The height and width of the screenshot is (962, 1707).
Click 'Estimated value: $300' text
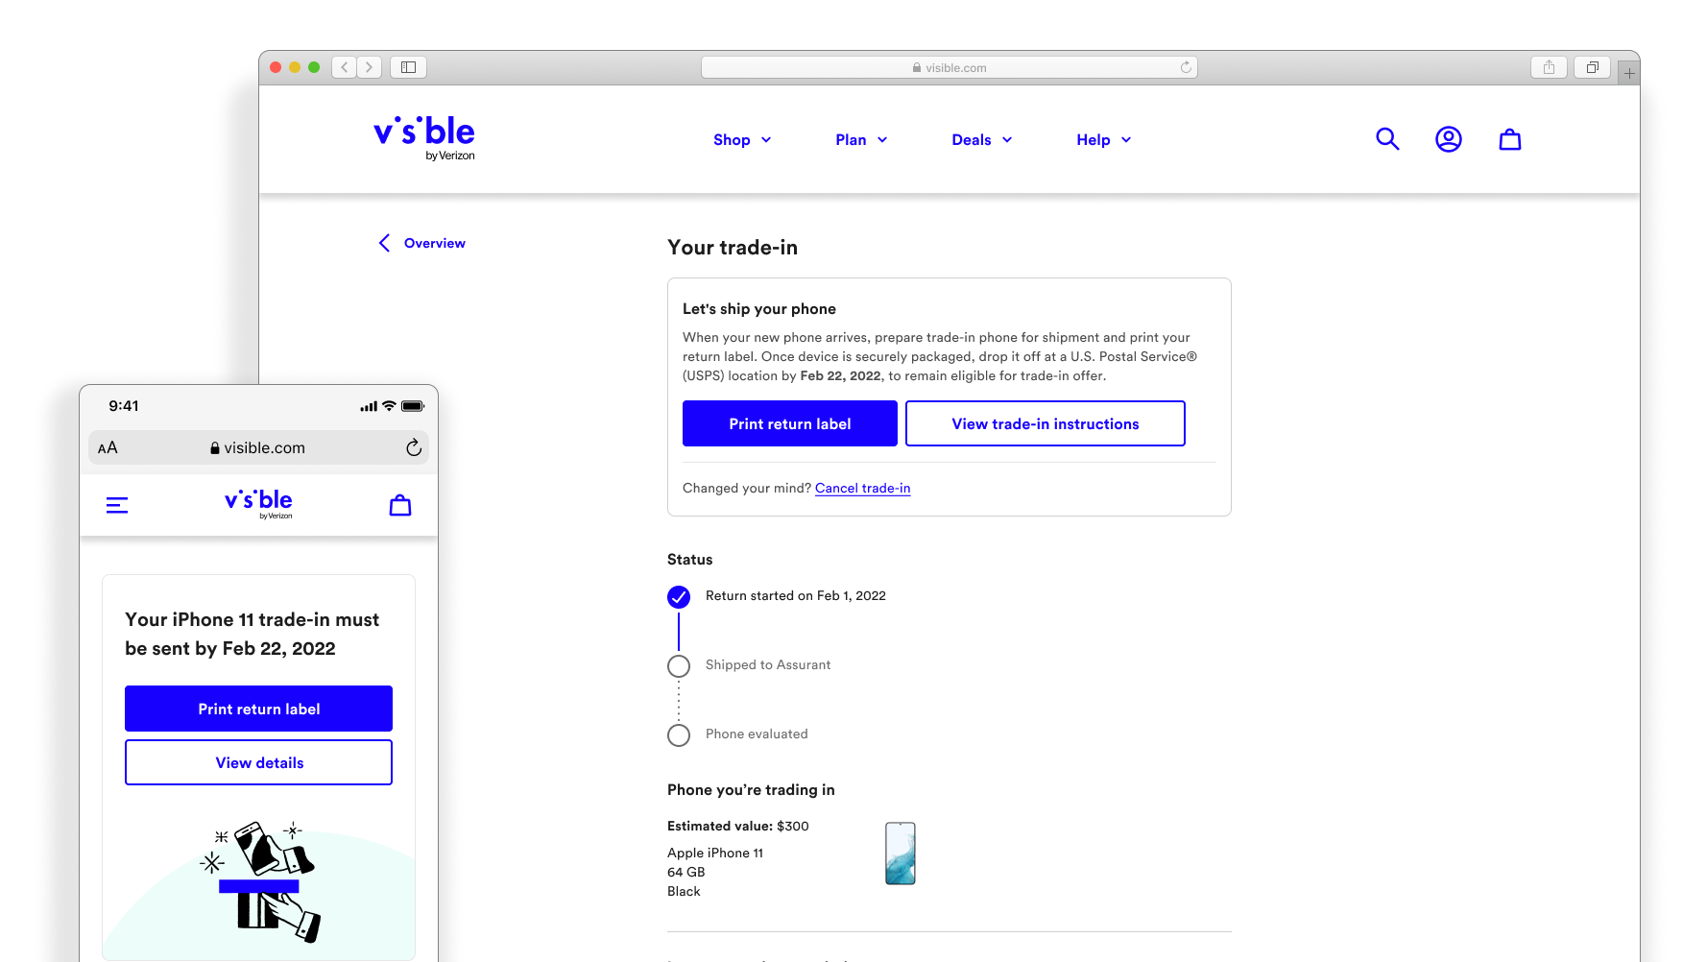click(x=738, y=827)
